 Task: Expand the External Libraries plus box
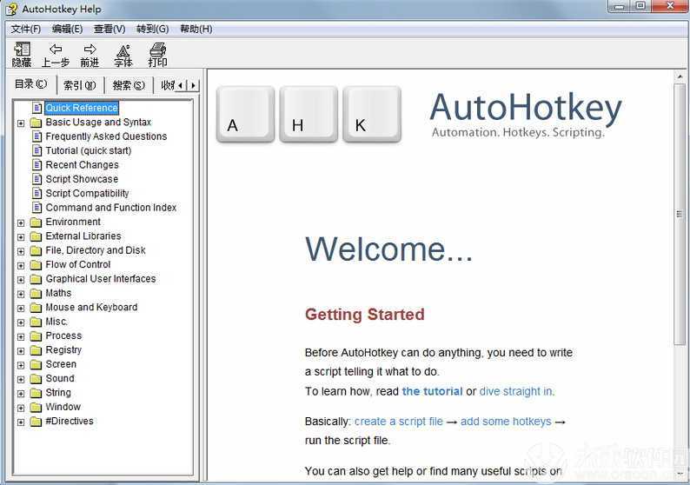[21, 236]
